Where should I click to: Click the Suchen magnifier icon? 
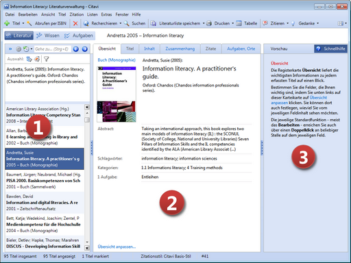pos(126,23)
